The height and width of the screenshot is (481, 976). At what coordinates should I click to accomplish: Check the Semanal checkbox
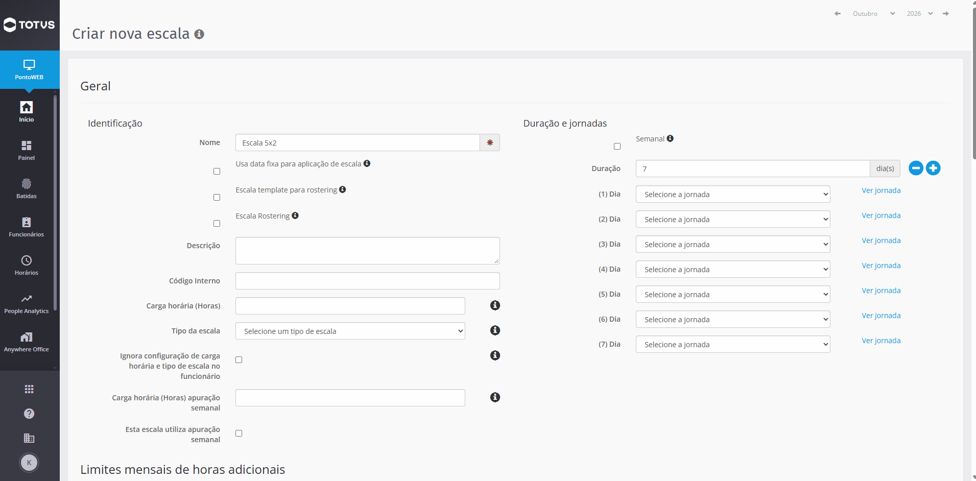pyautogui.click(x=617, y=147)
